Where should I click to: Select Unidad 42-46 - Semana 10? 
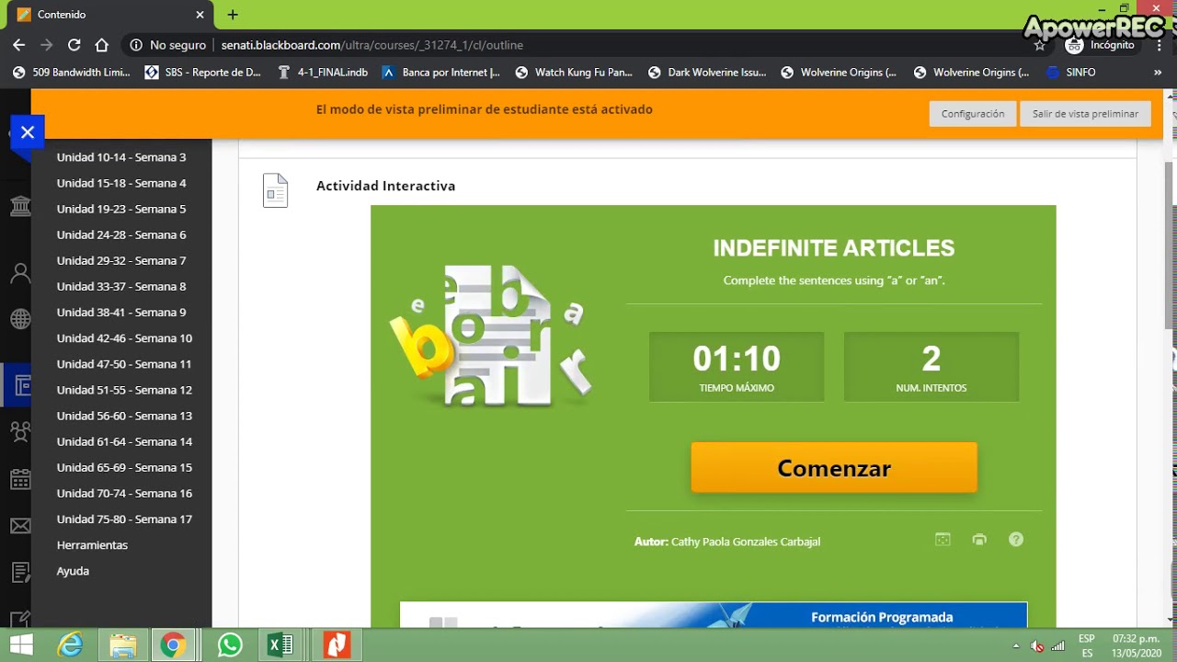[124, 337]
